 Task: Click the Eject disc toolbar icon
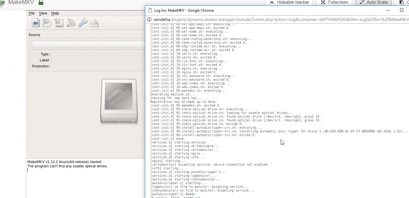click(94, 23)
